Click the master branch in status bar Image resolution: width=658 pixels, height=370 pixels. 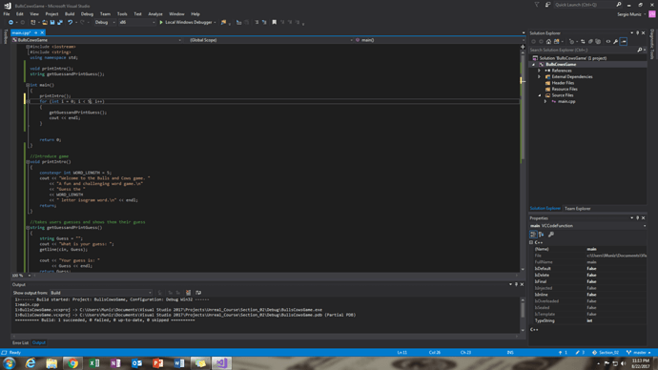click(x=638, y=353)
